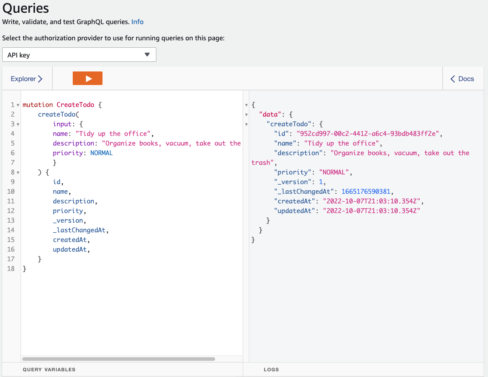Collapse the input block fold arrow at line 3
The width and height of the screenshot is (488, 377).
(x=18, y=124)
